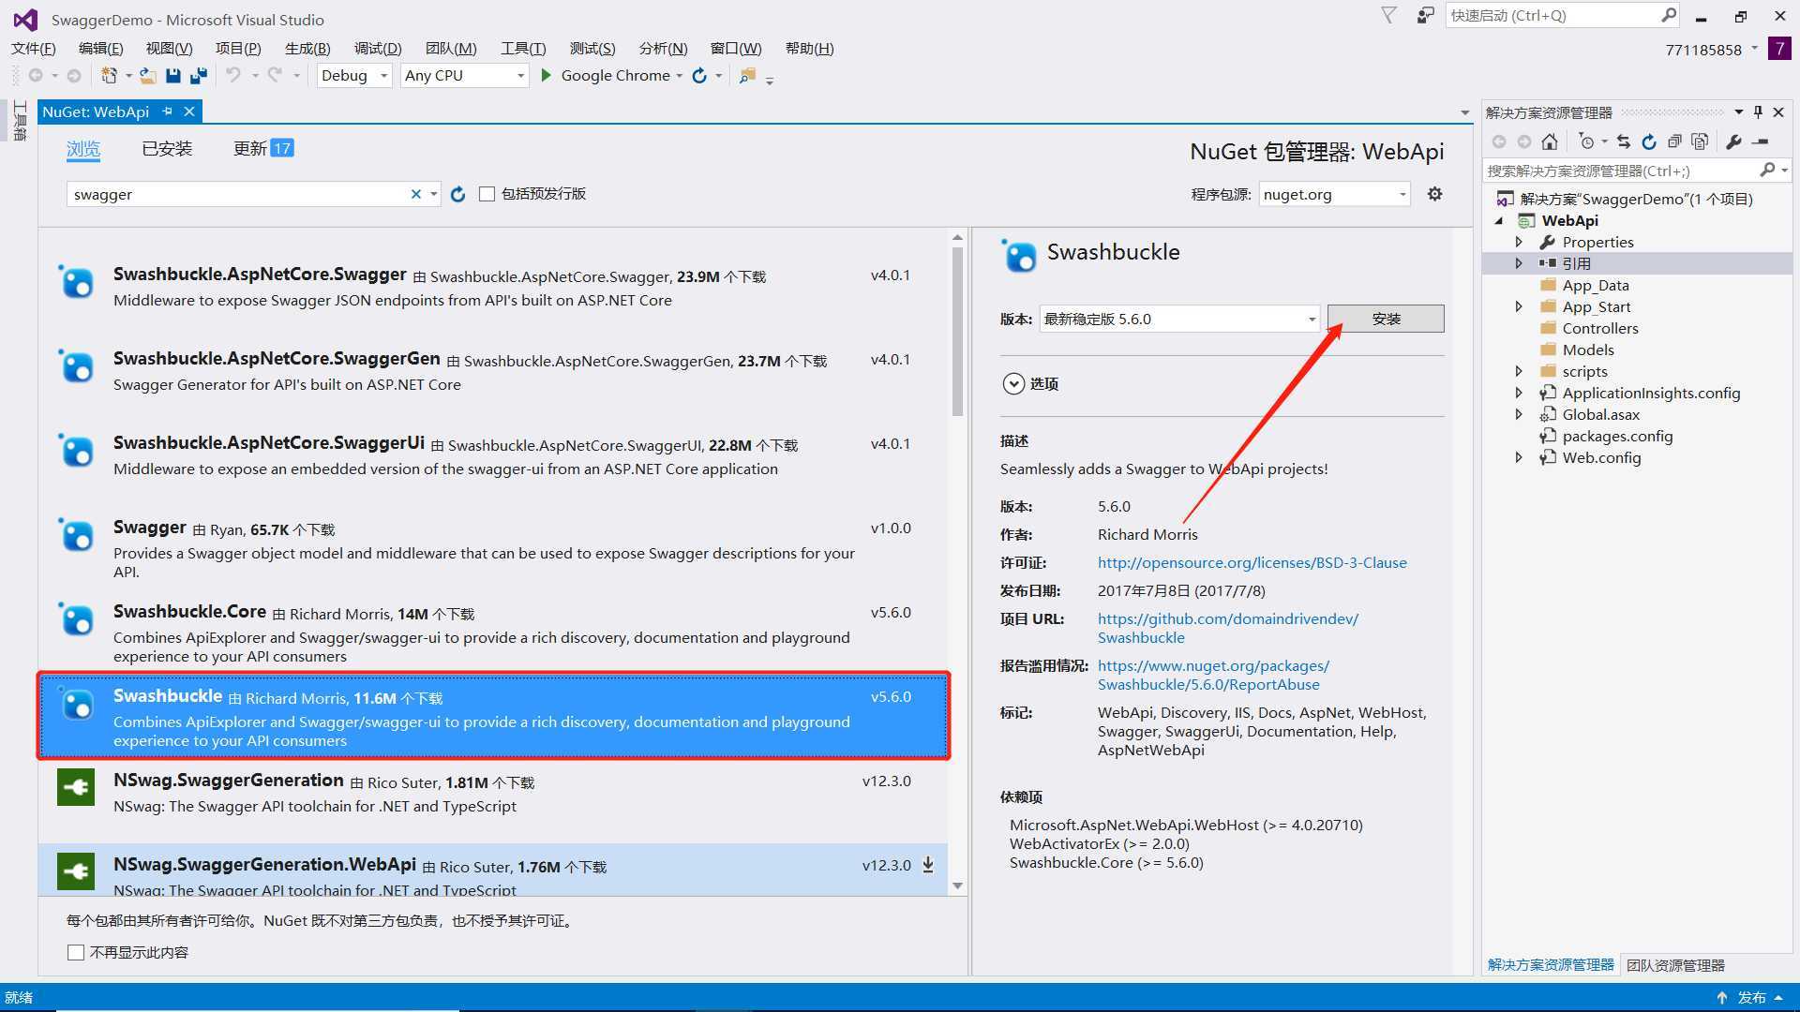
Task: Pin the NuGet: WebApi tab
Action: pos(168,112)
